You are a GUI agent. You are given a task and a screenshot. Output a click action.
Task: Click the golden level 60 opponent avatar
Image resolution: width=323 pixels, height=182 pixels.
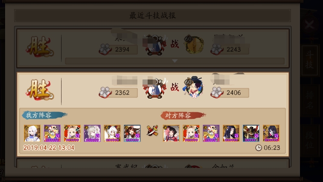coord(194,44)
